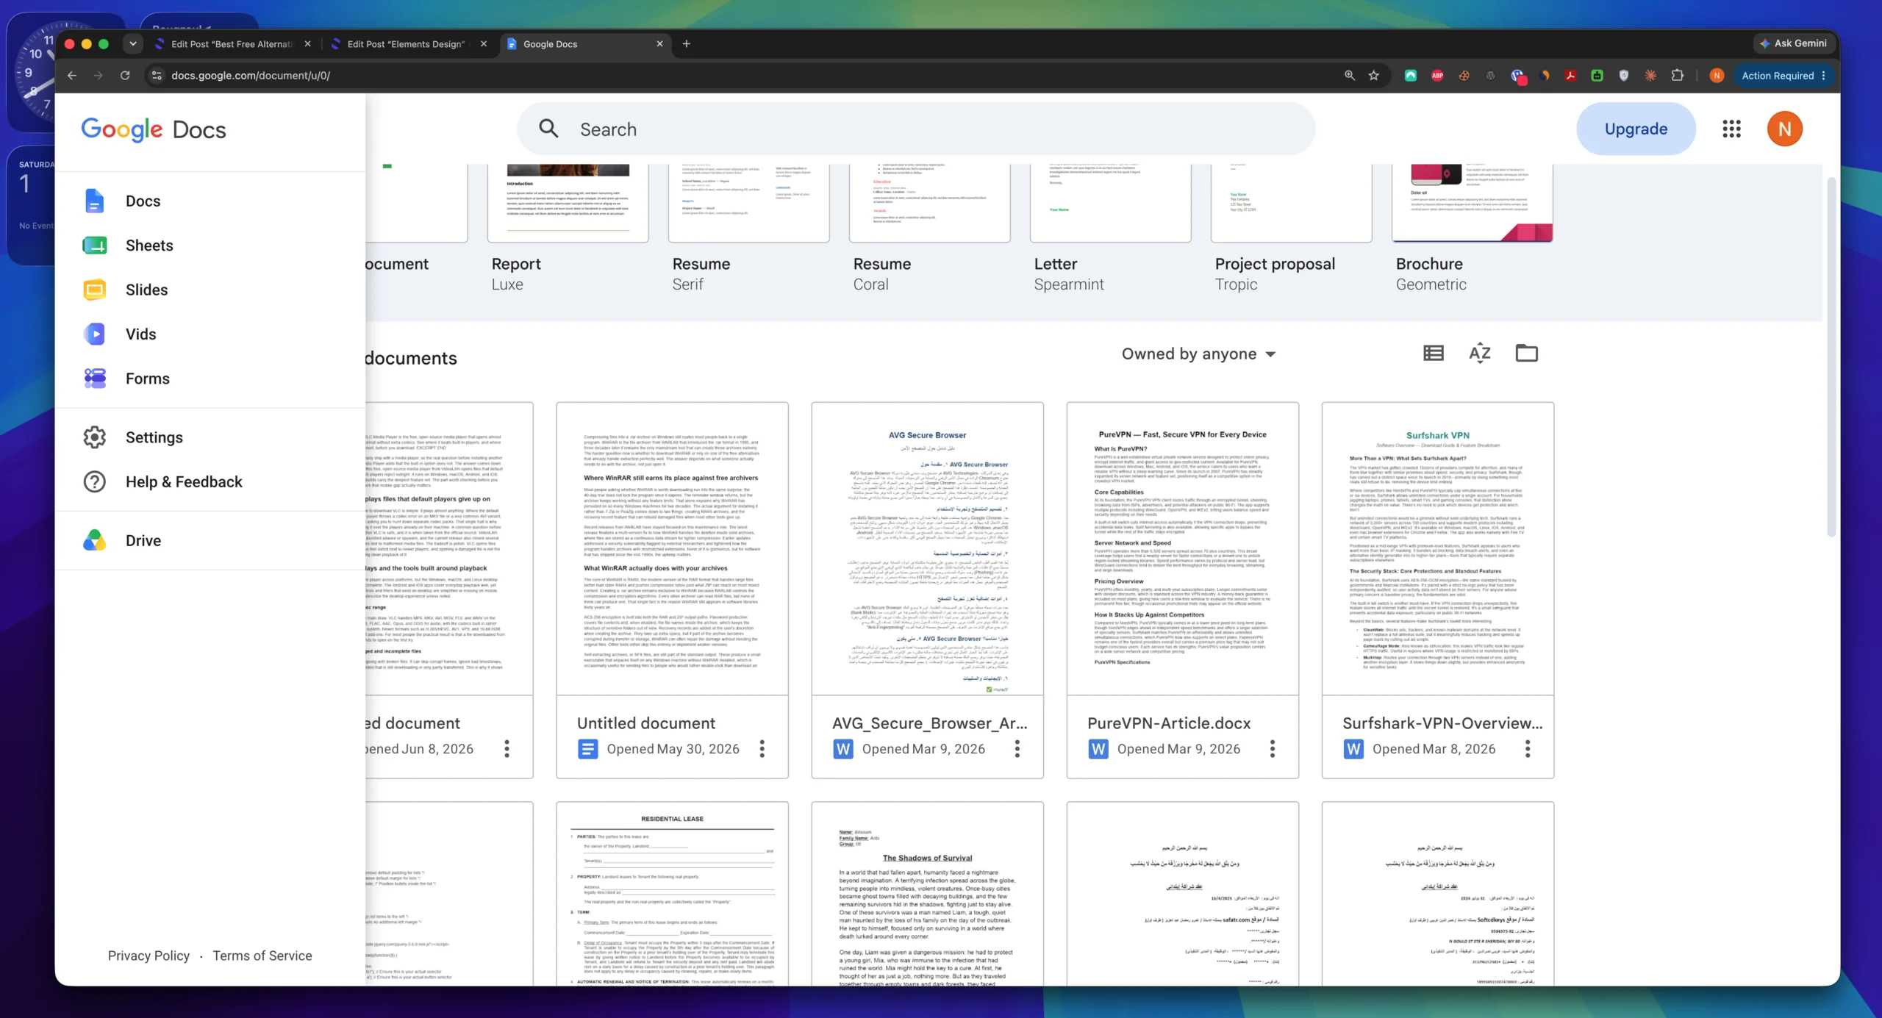Image resolution: width=1882 pixels, height=1018 pixels.
Task: Open Forms from the sidebar menu
Action: click(210, 379)
